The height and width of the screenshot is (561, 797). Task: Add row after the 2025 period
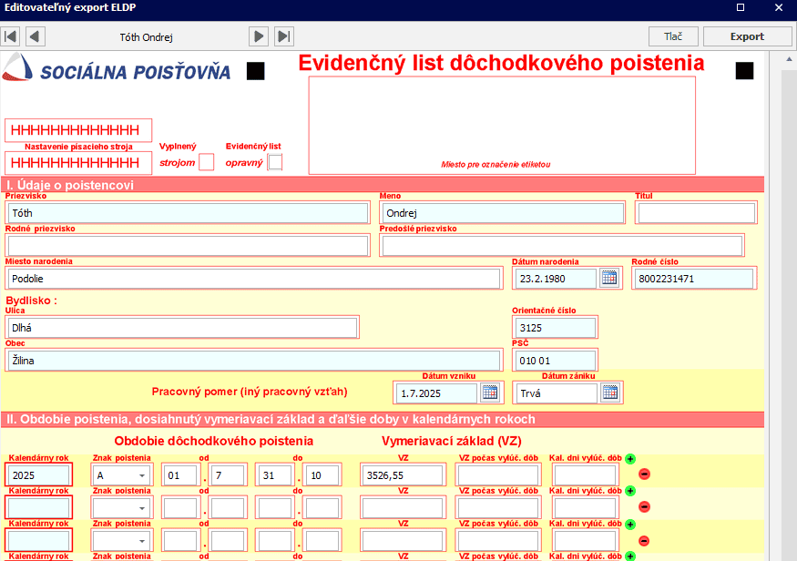tap(630, 459)
